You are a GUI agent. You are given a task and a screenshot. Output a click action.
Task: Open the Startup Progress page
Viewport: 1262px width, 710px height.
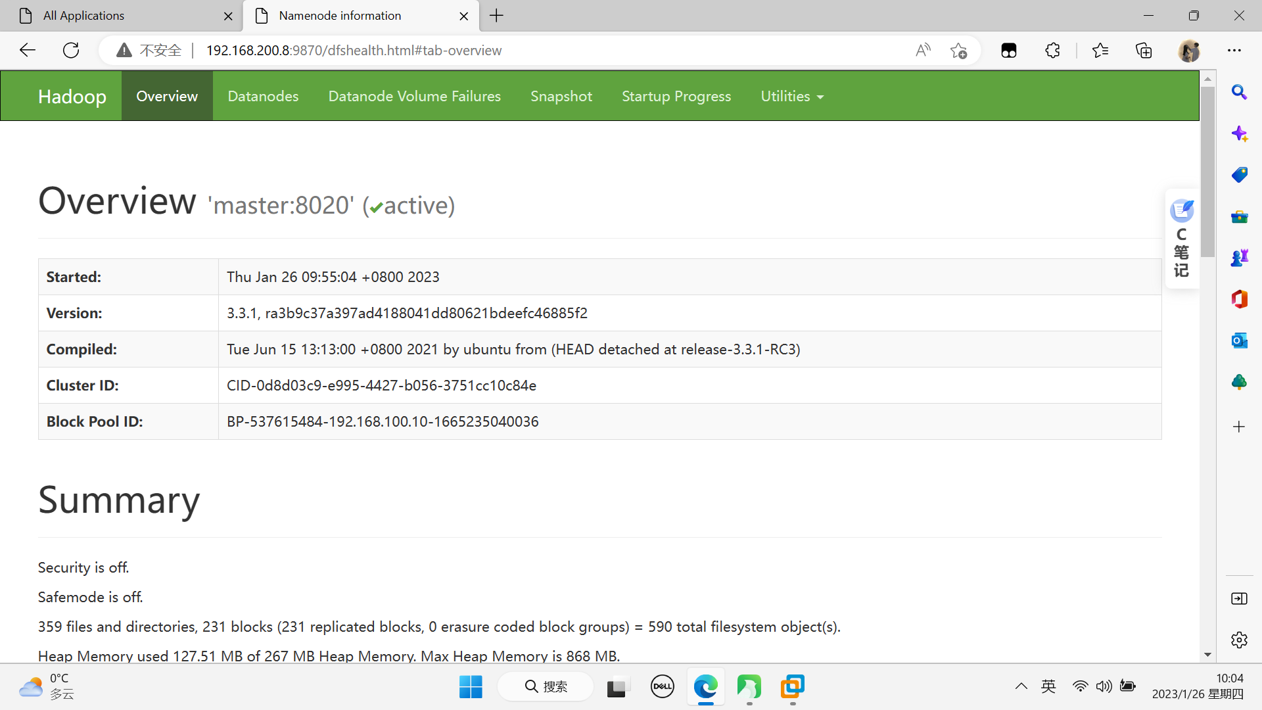point(676,96)
